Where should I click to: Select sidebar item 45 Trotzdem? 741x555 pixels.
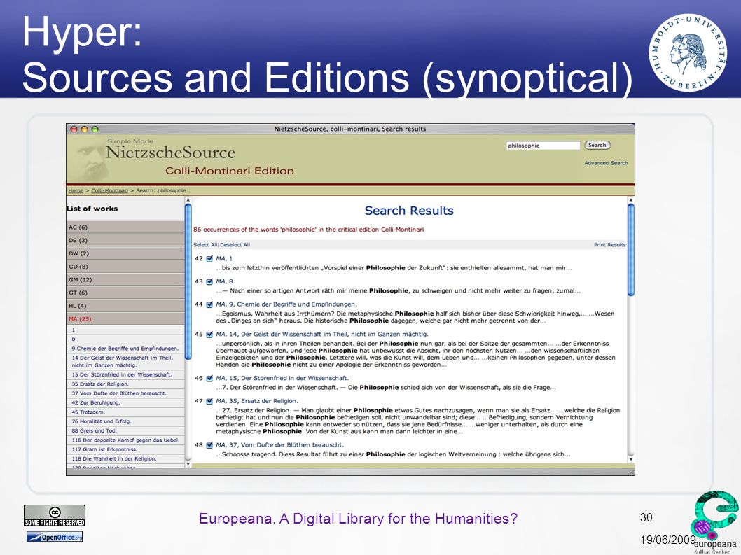[125, 412]
